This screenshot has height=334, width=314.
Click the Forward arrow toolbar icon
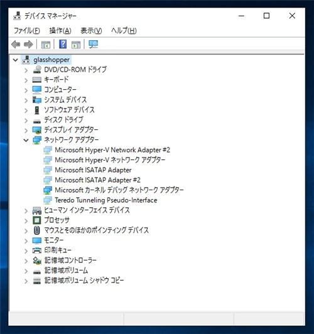28,45
